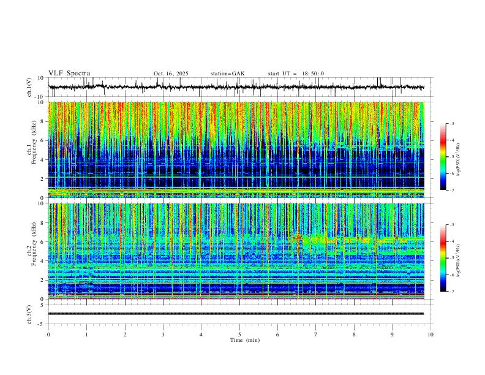
Task: Click the 'ch.1(V)' axis label
Action: click(29, 87)
